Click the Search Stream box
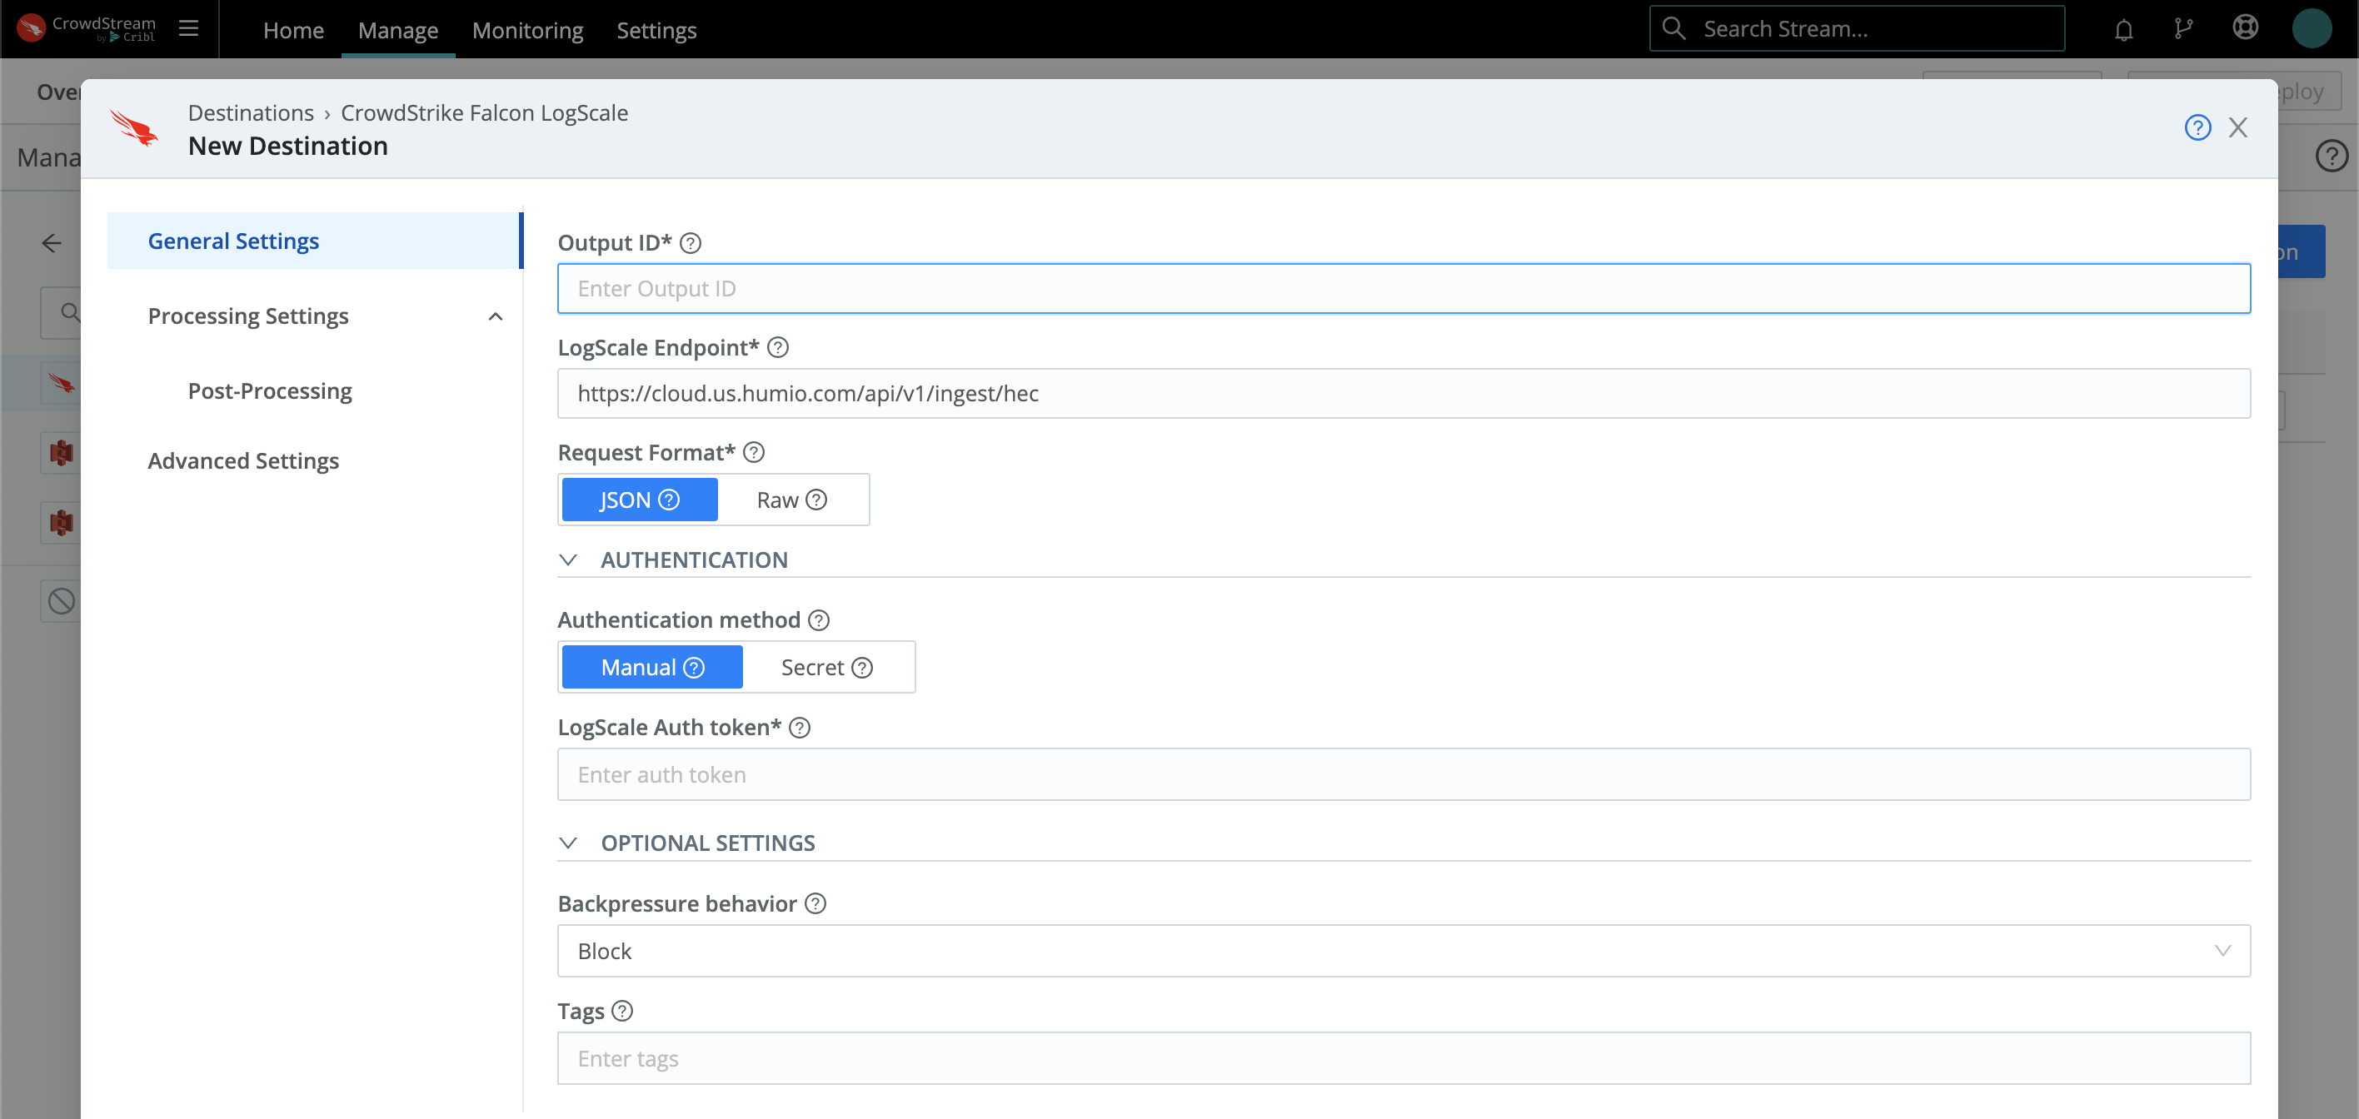The width and height of the screenshot is (2359, 1119). click(1858, 28)
